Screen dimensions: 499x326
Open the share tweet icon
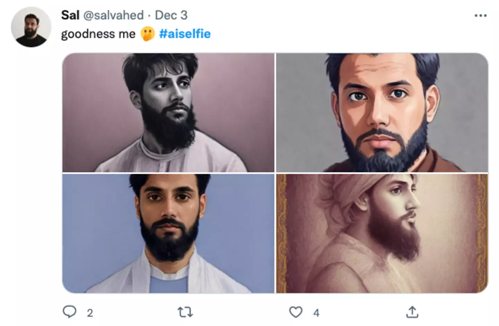pyautogui.click(x=412, y=312)
